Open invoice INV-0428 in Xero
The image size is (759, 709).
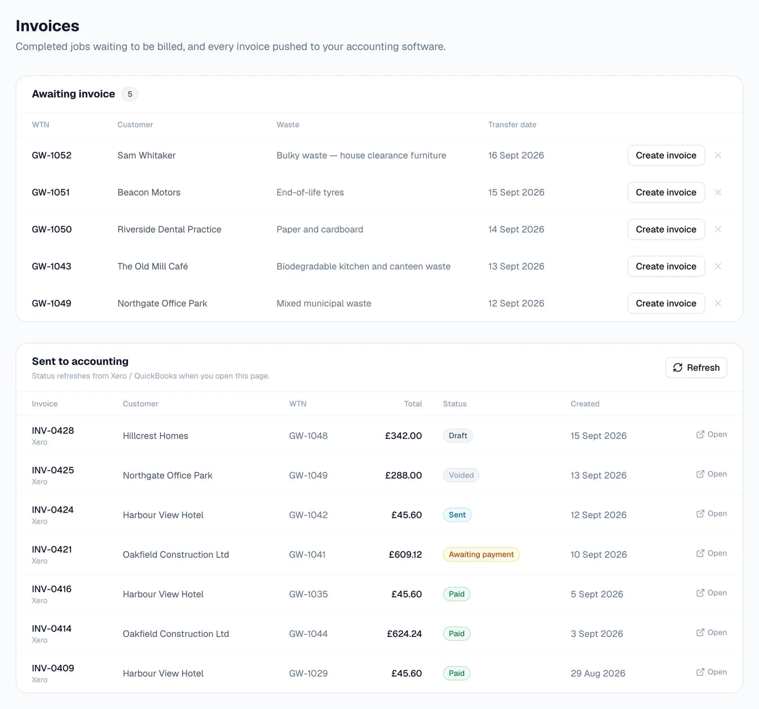click(711, 435)
